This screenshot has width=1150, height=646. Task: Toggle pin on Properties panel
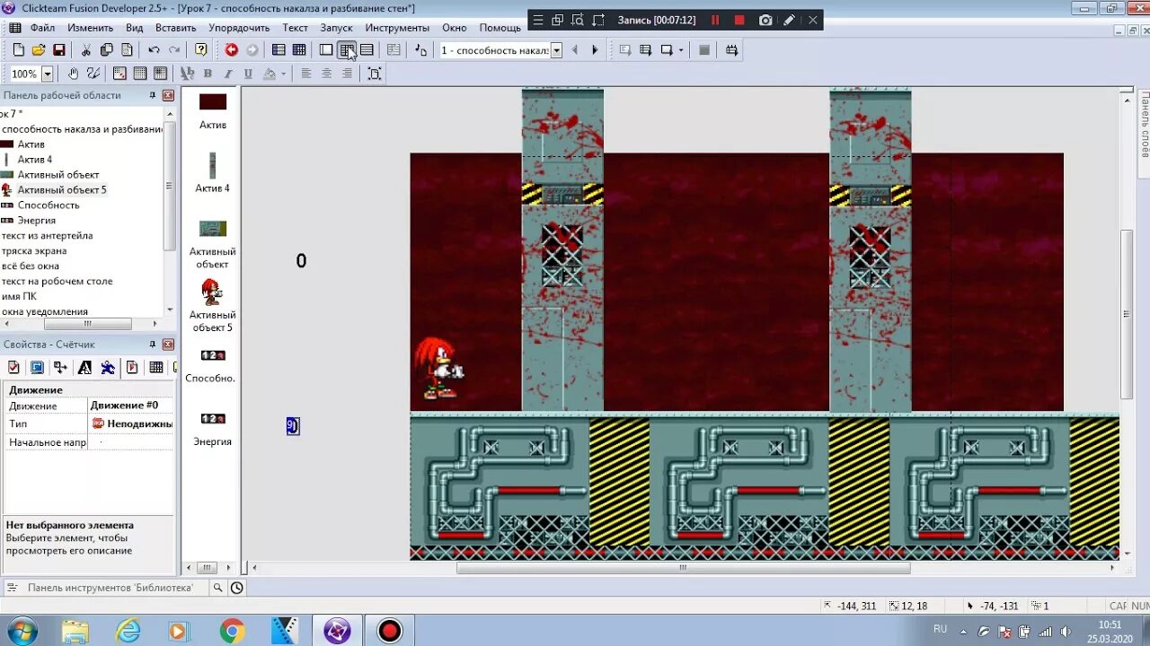pos(153,345)
